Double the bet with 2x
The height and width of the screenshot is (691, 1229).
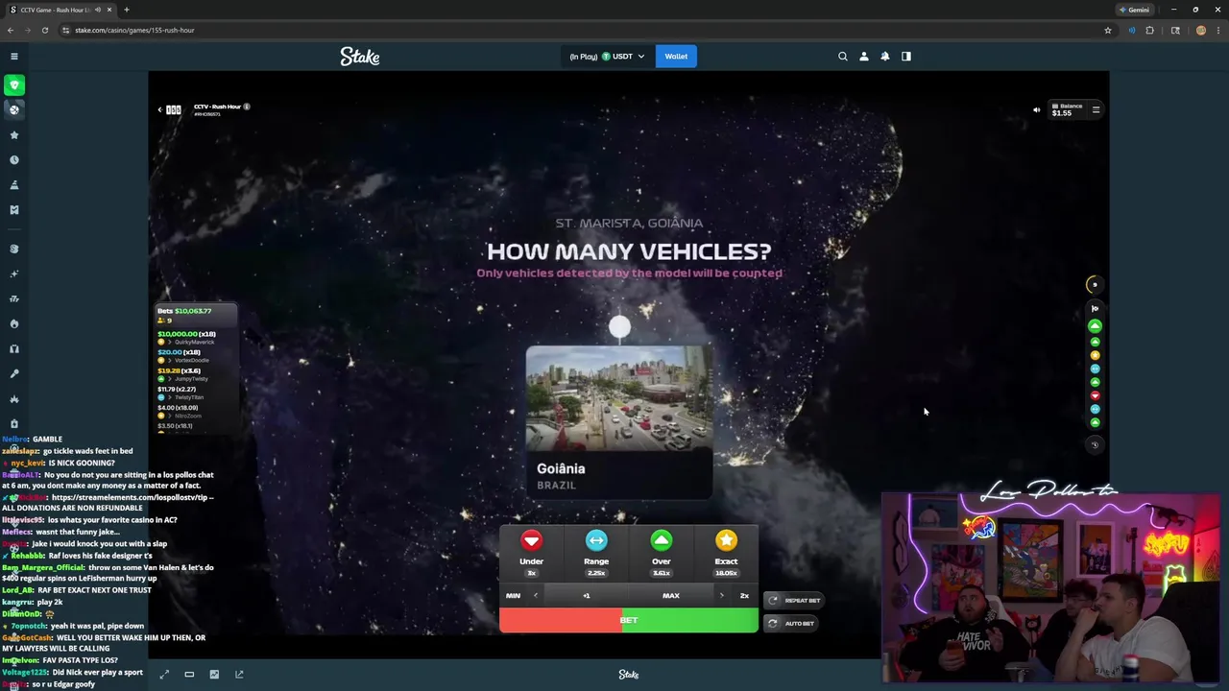[744, 596]
